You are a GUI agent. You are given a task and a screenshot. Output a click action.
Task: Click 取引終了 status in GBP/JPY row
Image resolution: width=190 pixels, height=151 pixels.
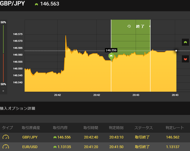point(142,137)
